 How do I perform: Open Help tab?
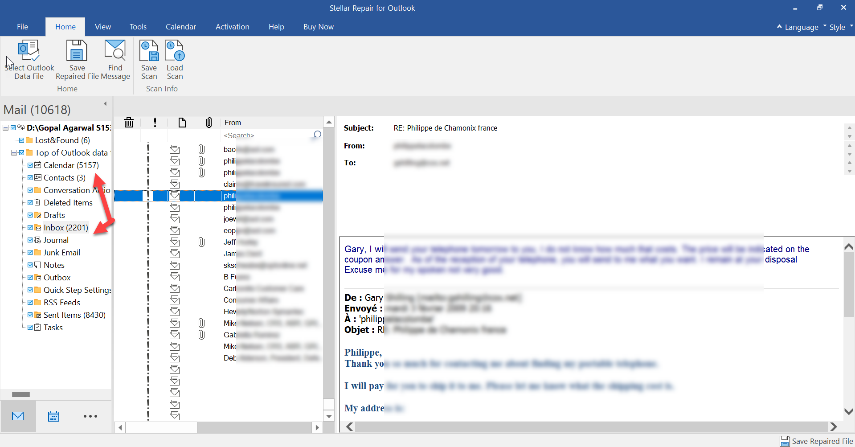[x=276, y=27]
